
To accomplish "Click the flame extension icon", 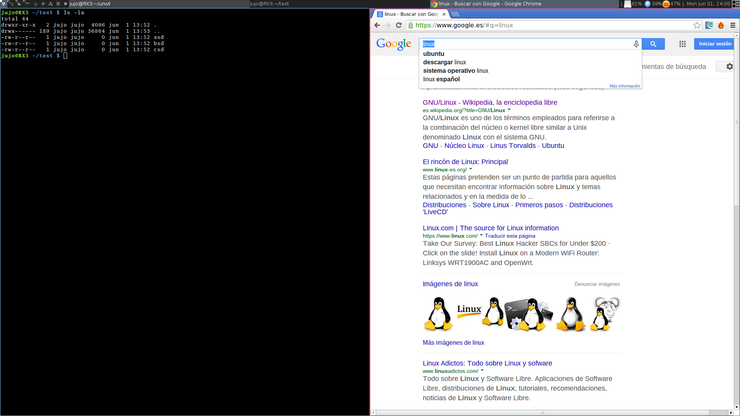I will pyautogui.click(x=721, y=25).
